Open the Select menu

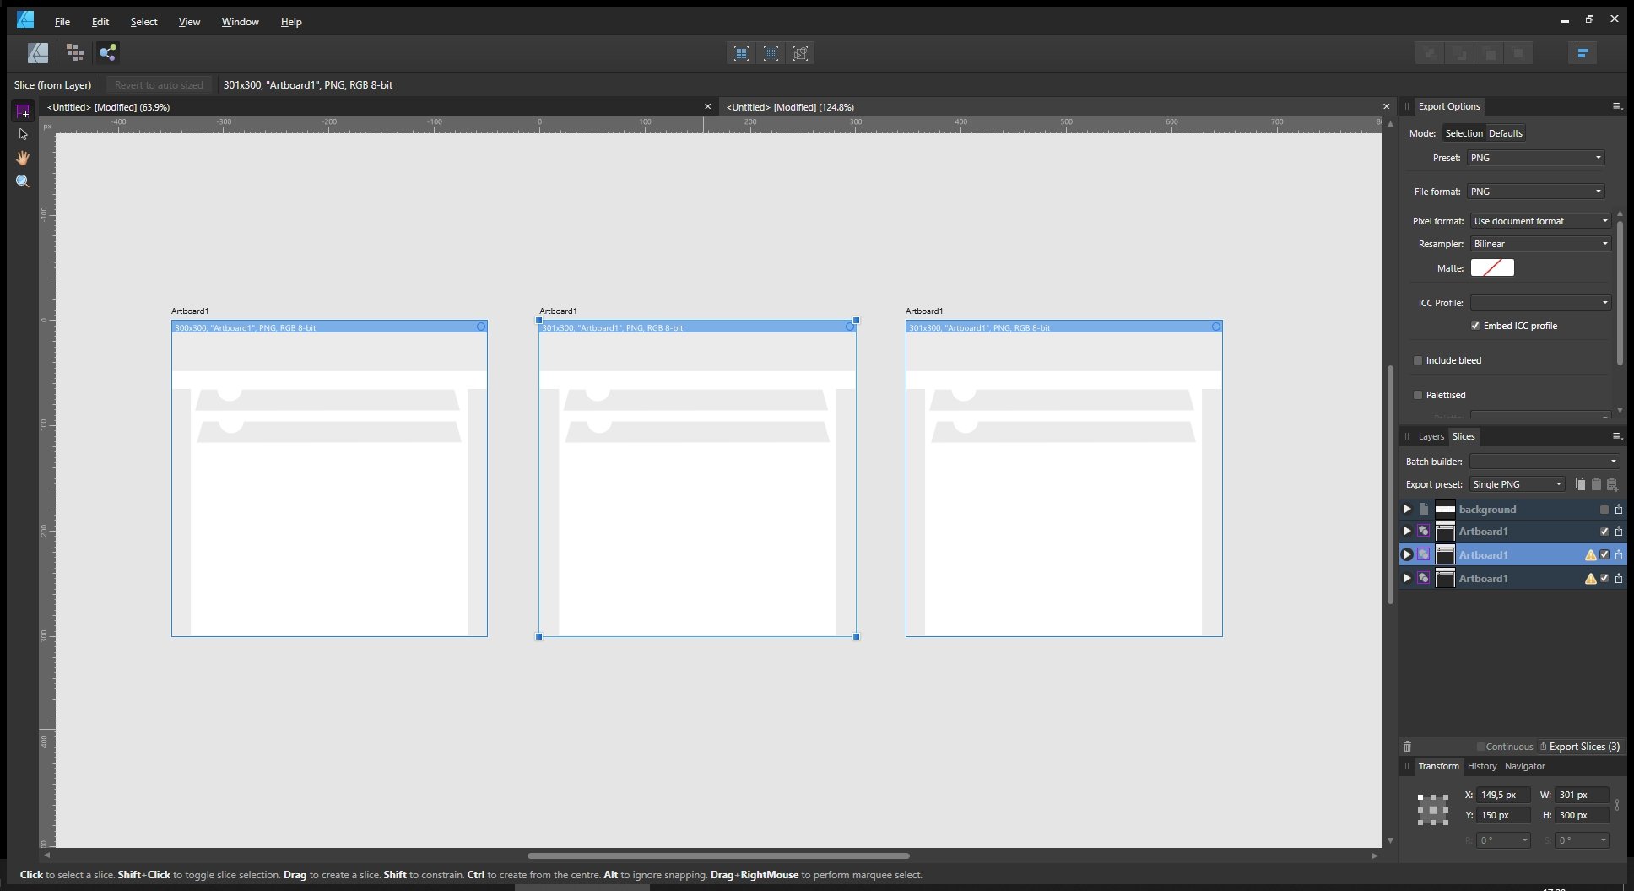click(143, 21)
